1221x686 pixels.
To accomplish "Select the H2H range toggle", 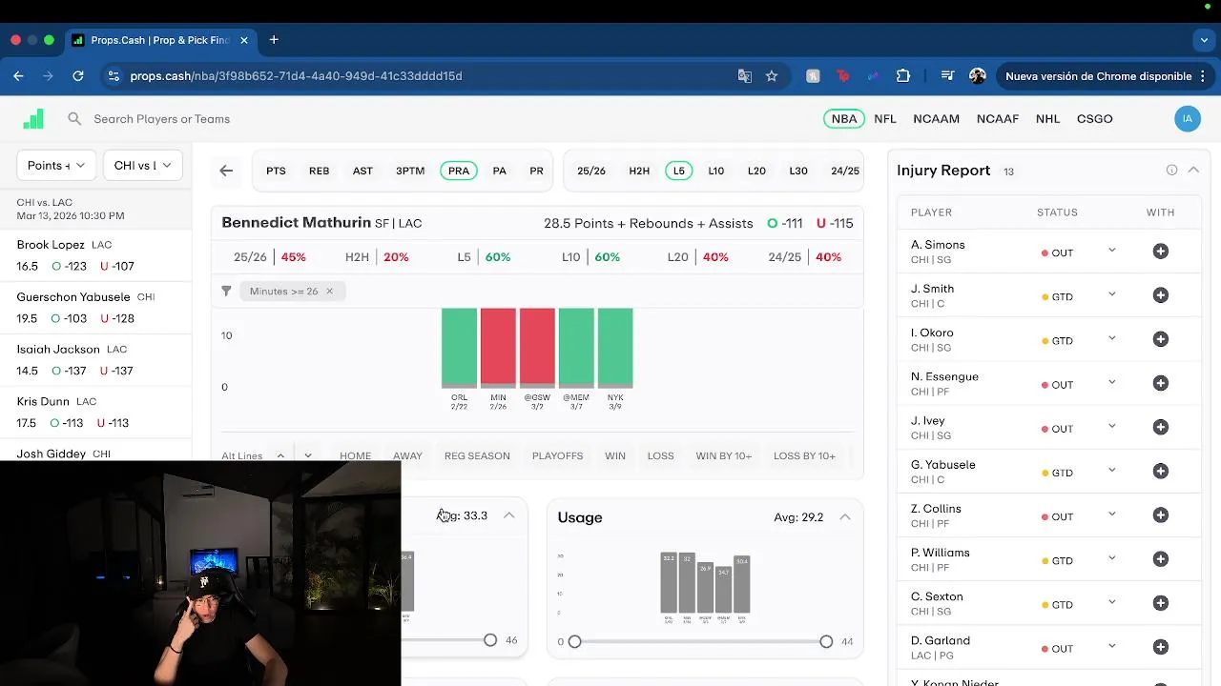I will pyautogui.click(x=639, y=171).
